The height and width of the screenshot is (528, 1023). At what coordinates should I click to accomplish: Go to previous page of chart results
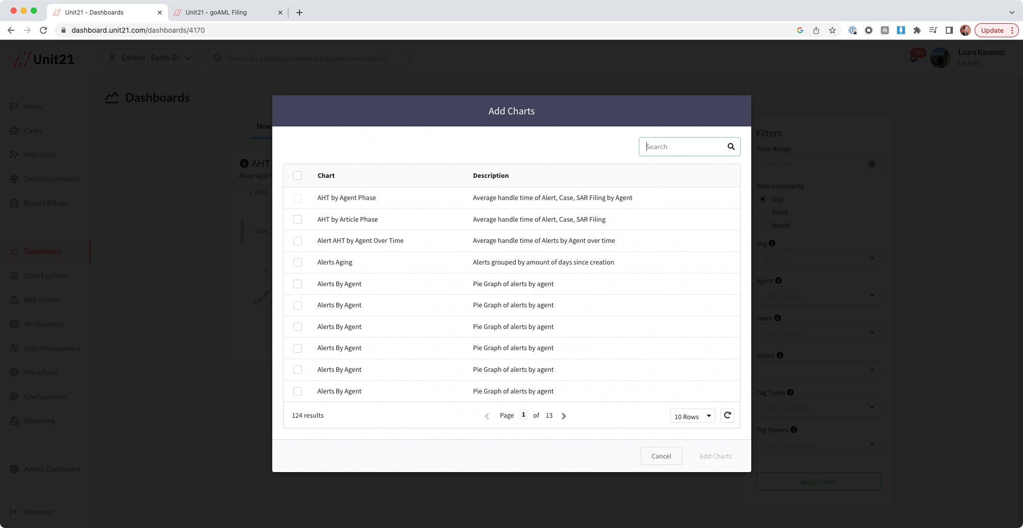click(x=487, y=416)
